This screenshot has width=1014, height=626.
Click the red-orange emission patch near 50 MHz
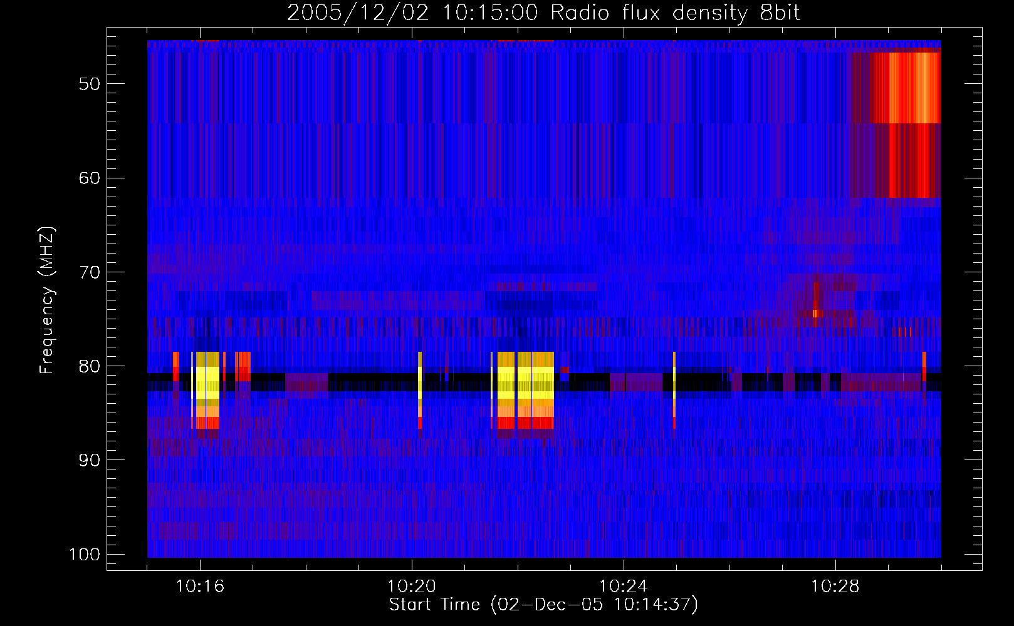(906, 88)
